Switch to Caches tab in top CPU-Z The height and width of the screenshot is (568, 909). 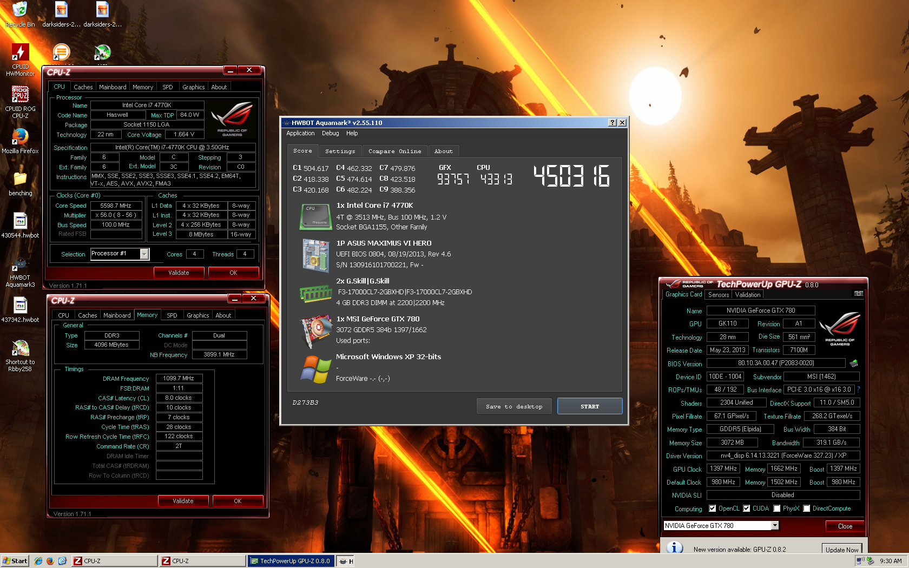[83, 87]
